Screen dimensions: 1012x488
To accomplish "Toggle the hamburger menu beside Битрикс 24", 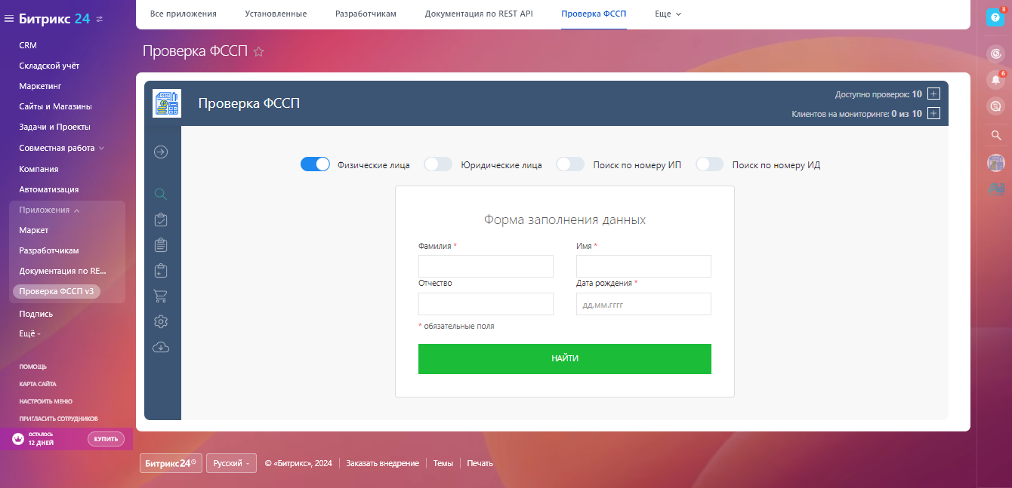I will pos(9,19).
